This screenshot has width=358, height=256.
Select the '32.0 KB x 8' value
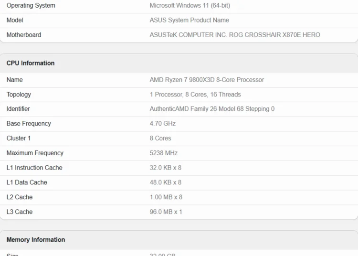(x=166, y=168)
